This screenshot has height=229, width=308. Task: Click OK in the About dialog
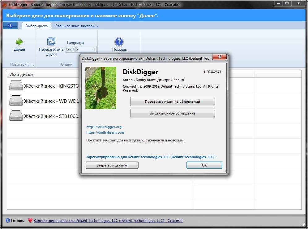(x=204, y=165)
